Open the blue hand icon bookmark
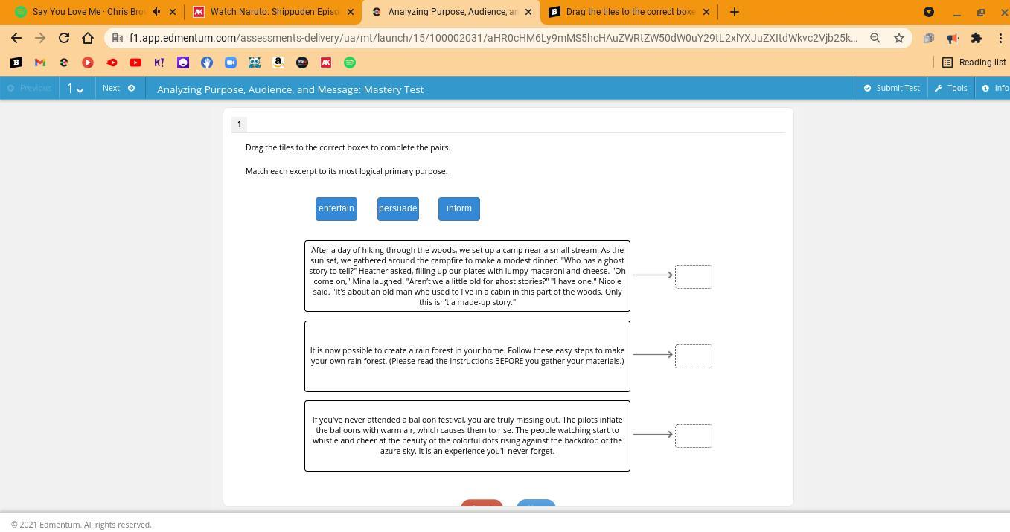The image size is (1010, 532). [207, 63]
